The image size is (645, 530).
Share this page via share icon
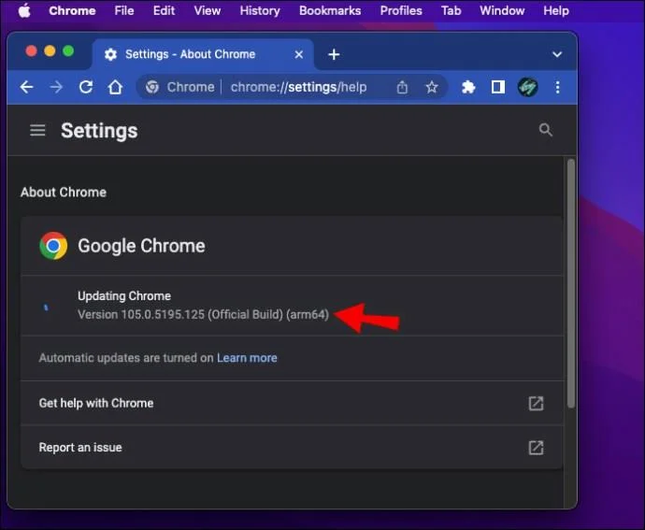(402, 87)
